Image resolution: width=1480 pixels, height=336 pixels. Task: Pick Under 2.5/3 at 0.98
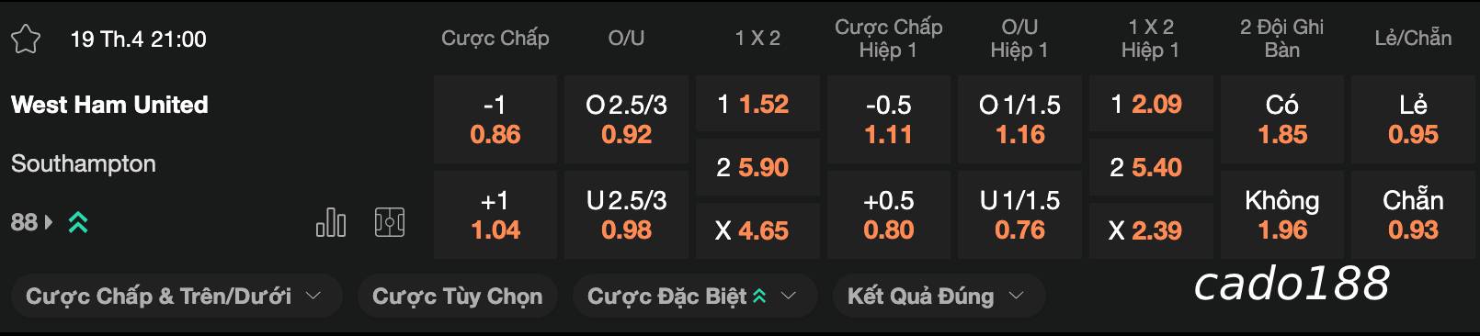626,215
